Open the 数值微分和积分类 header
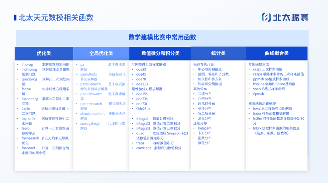The height and width of the screenshot is (183, 328). [160, 53]
